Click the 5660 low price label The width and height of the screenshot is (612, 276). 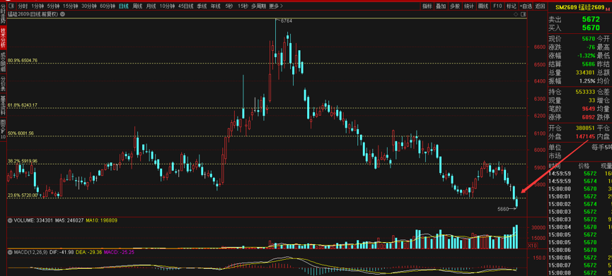coord(503,209)
